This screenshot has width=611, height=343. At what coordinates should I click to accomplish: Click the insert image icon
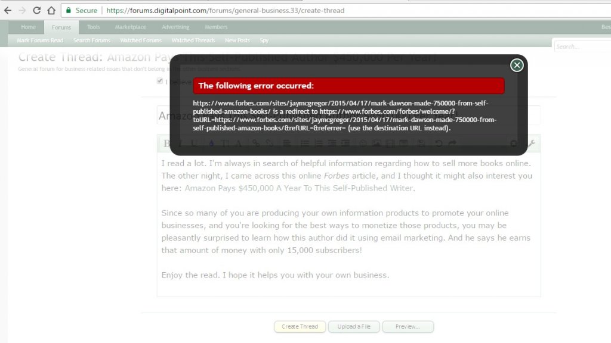(377, 144)
